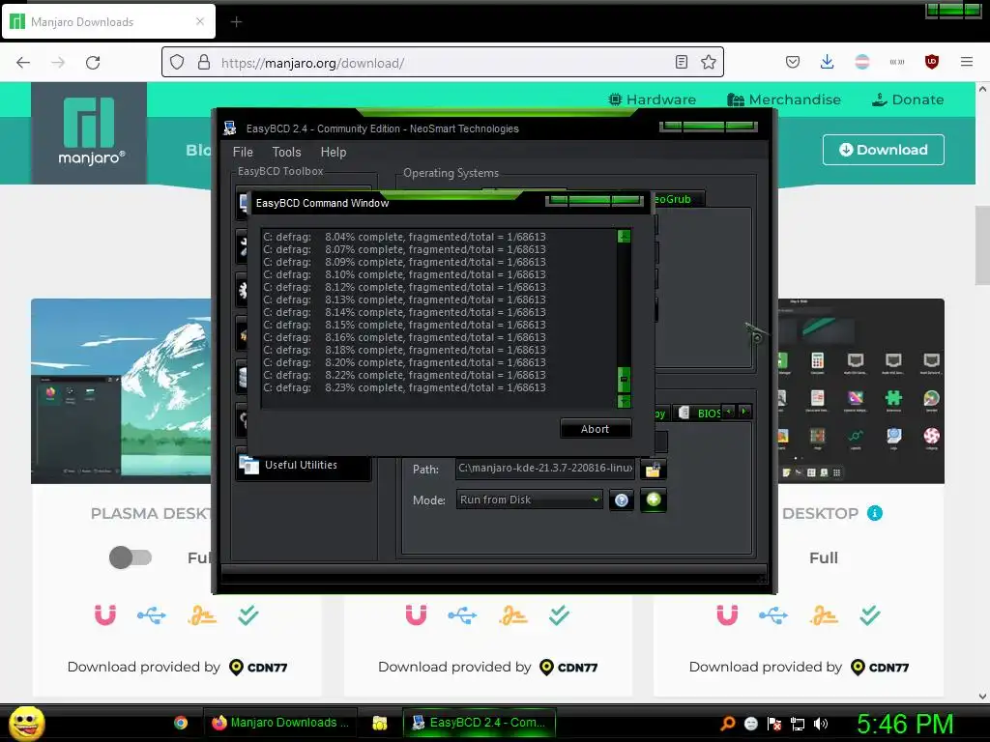Viewport: 990px width, 742px height.
Task: Open the File menu in EasyBCD
Action: tap(243, 152)
